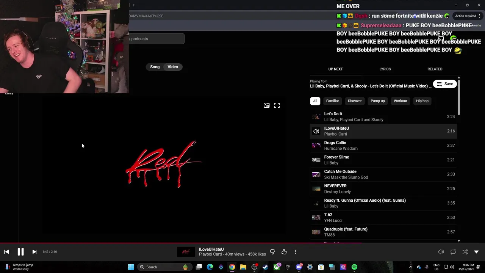Open Xbox app from taskbar
Image resolution: width=485 pixels, height=273 pixels.
pyautogui.click(x=277, y=267)
